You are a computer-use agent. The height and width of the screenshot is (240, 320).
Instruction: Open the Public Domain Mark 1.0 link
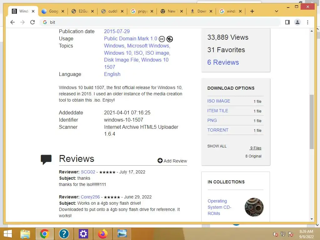click(x=131, y=38)
